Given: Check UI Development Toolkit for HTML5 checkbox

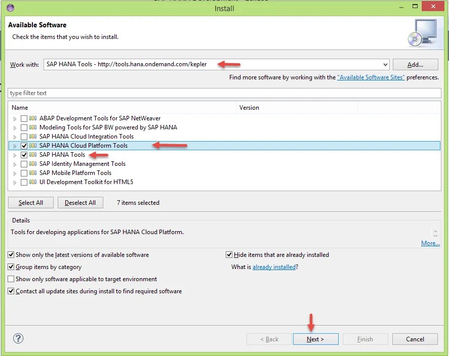Looking at the screenshot, I should click(x=24, y=183).
